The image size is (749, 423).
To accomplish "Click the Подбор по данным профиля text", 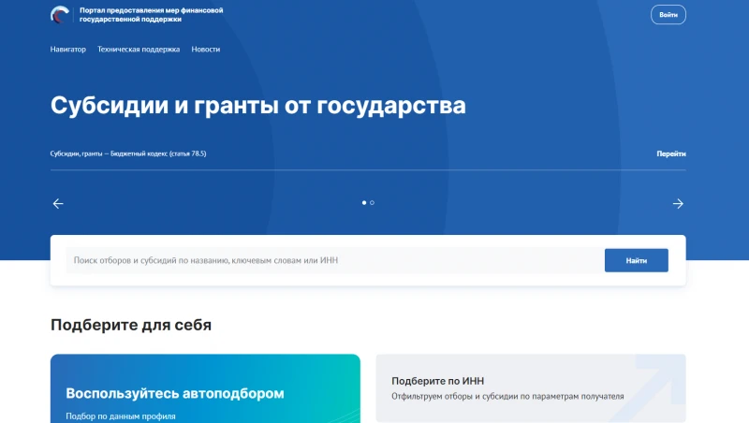I will click(121, 416).
